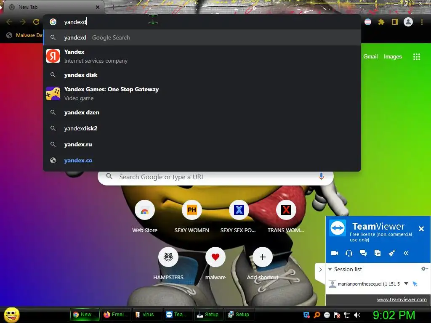Expand the manianpornthesequel session dropdown arrow
Viewport: 431px width, 323px height.
[406, 283]
